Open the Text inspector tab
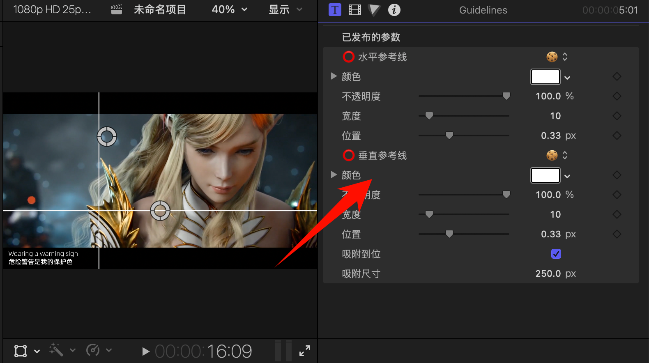649x363 pixels. click(335, 10)
